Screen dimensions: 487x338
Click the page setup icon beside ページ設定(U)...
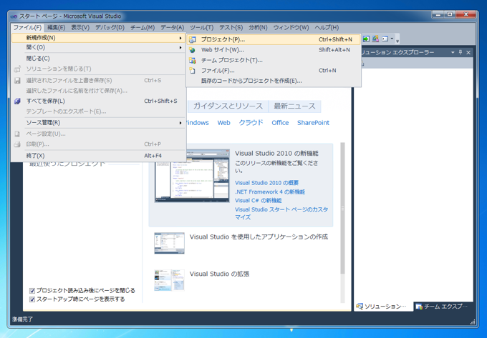[17, 134]
